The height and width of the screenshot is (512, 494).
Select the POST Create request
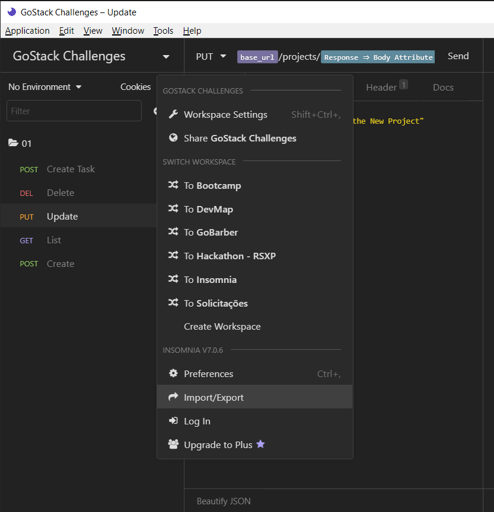pos(78,263)
